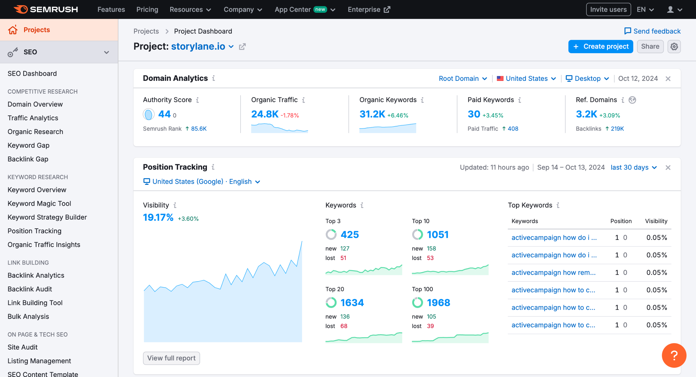Open the United States country dropdown
The image size is (696, 377).
[526, 79]
